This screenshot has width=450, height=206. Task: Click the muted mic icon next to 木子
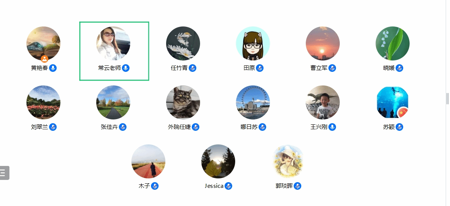[155, 186]
